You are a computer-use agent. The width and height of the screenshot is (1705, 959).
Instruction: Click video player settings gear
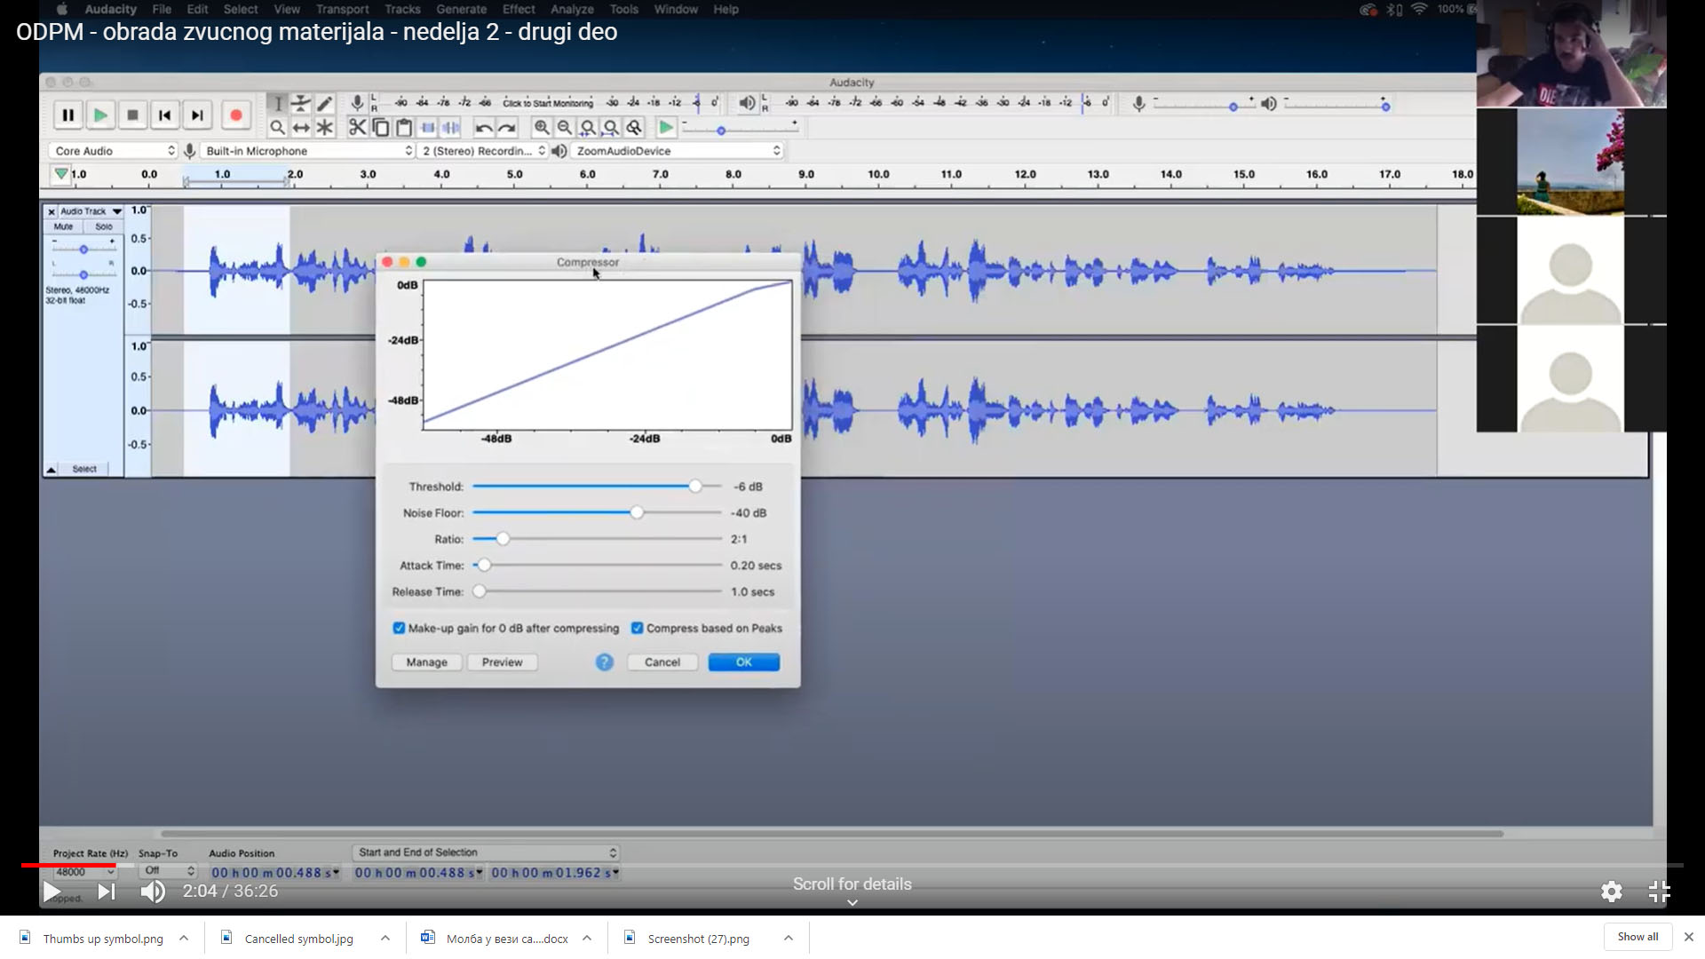(1612, 892)
